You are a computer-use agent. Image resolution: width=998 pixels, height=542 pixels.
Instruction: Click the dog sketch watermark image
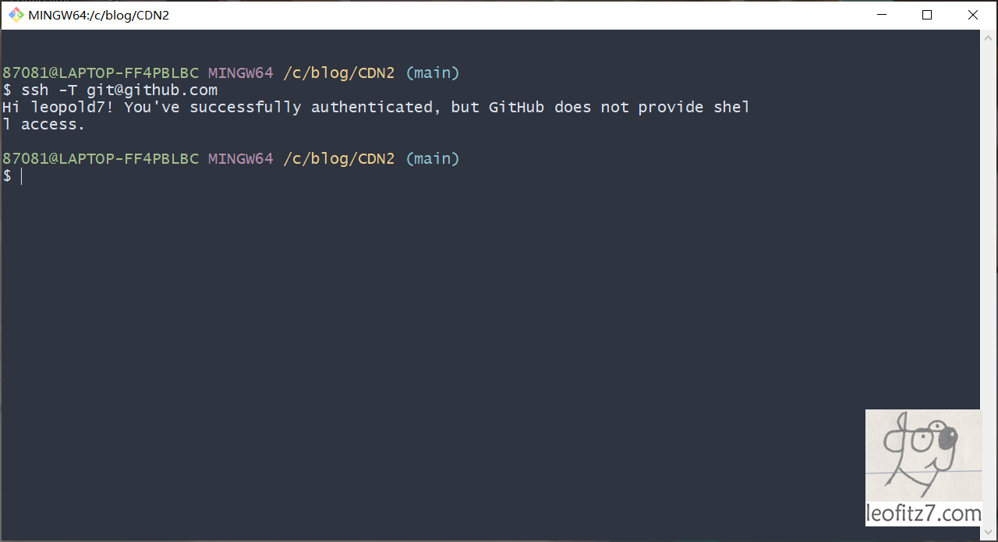click(x=923, y=454)
